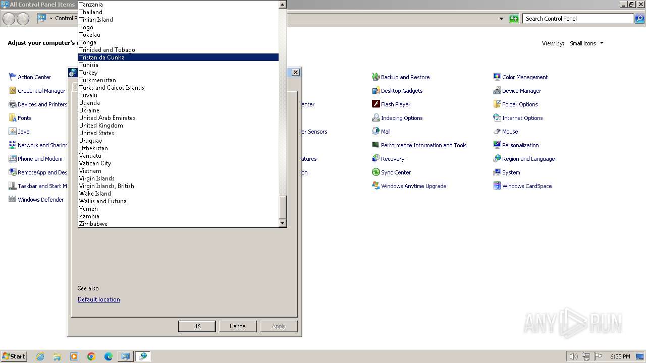Open the Recovery icon
This screenshot has height=363, width=646.
[x=376, y=159]
